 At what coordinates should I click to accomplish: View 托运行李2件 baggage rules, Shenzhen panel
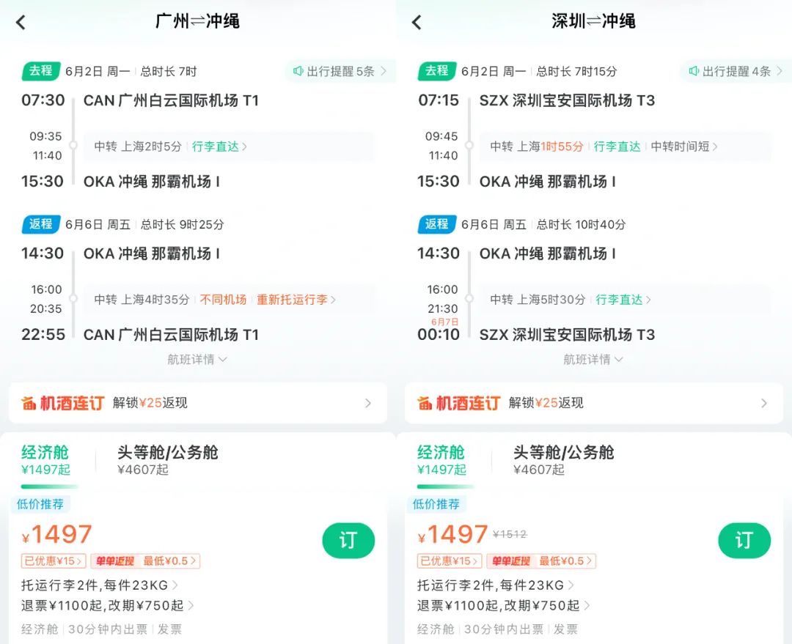pyautogui.click(x=496, y=585)
